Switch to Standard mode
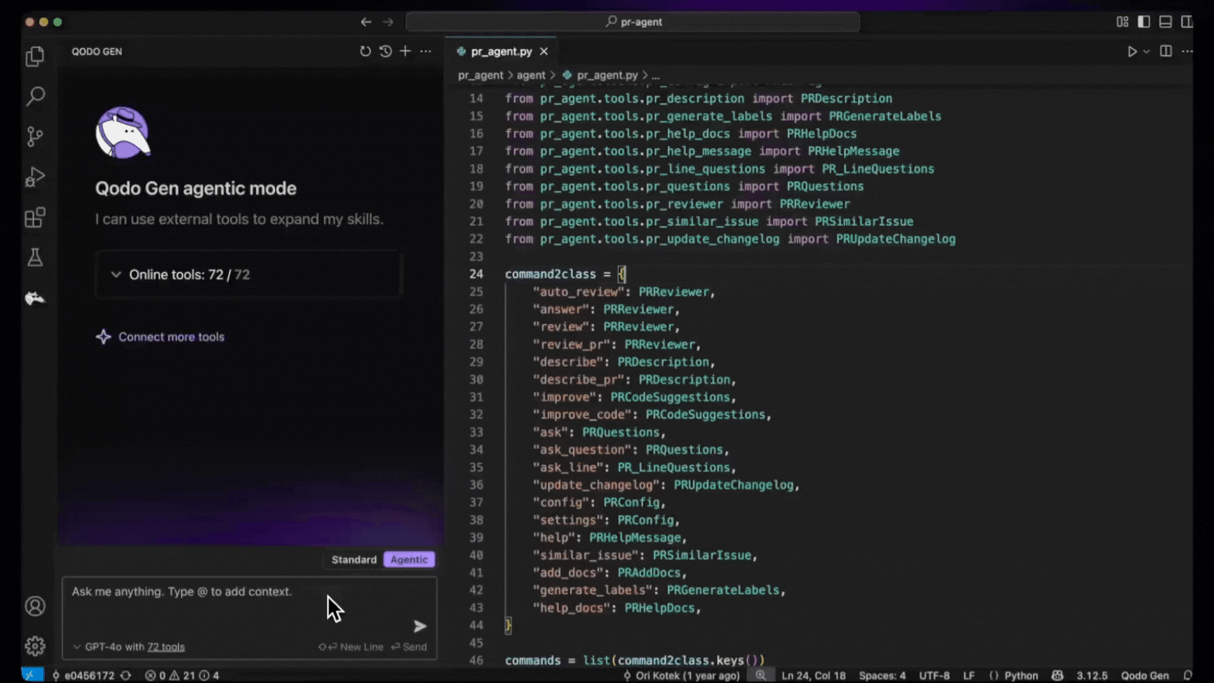 pos(354,560)
